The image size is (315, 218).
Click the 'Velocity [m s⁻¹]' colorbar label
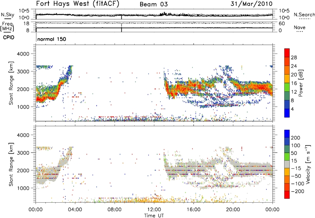(308, 164)
